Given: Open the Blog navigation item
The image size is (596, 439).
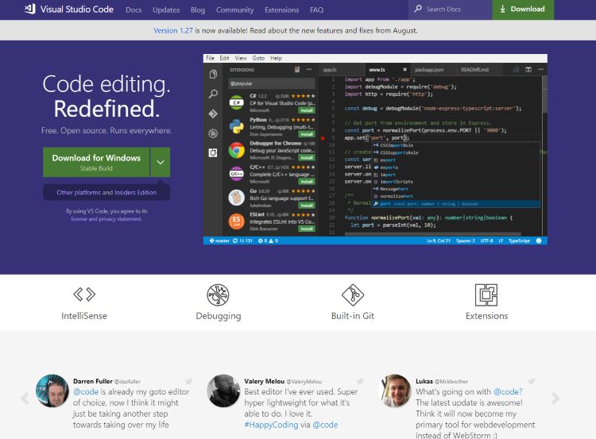Looking at the screenshot, I should point(198,10).
